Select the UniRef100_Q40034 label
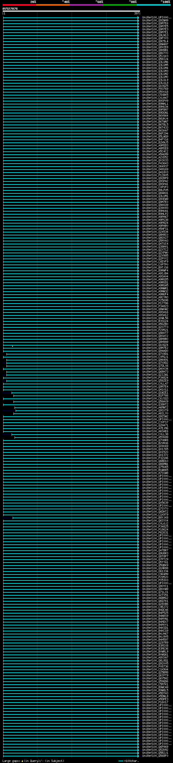The height and width of the screenshot is (763, 173). pyautogui.click(x=155, y=369)
